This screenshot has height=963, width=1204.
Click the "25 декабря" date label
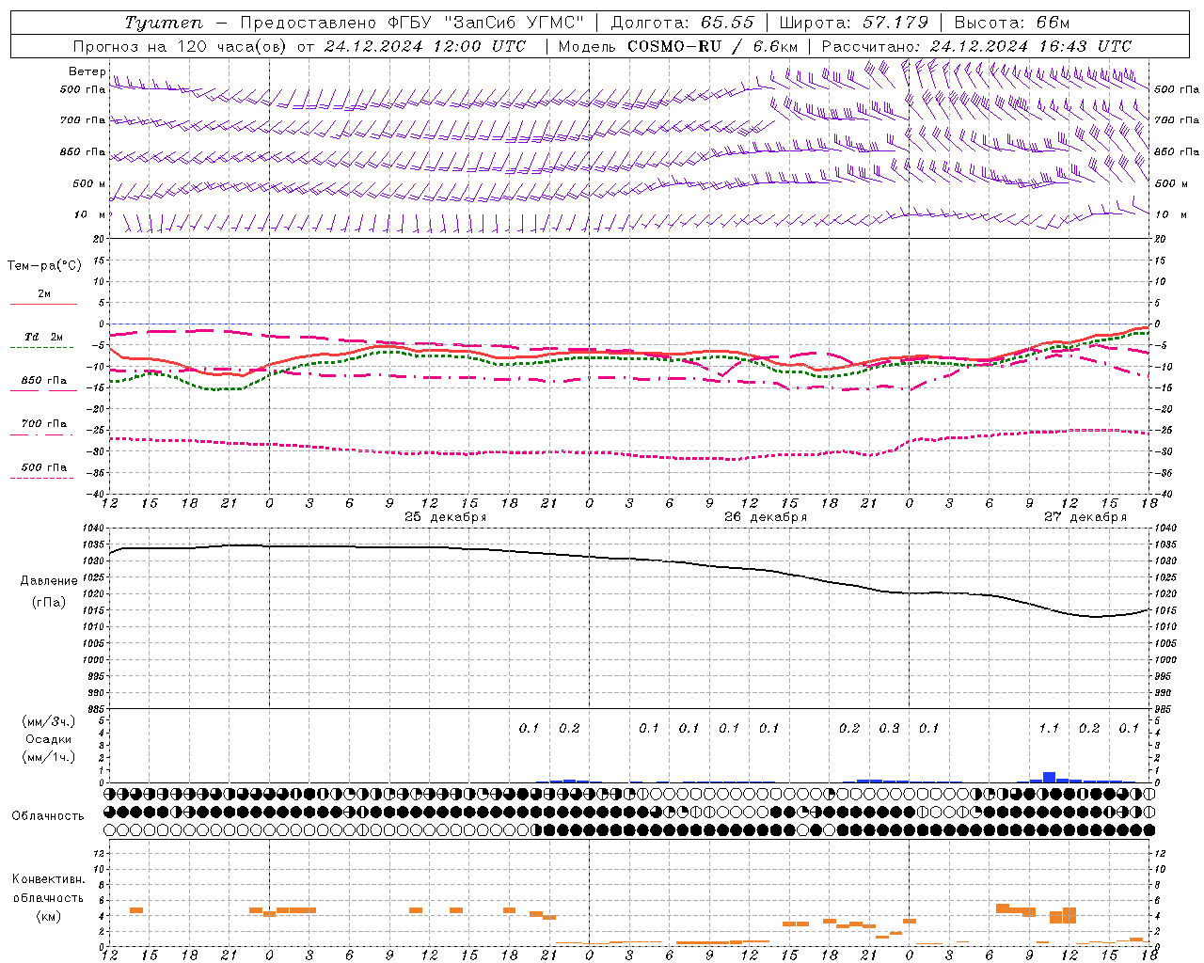[446, 517]
